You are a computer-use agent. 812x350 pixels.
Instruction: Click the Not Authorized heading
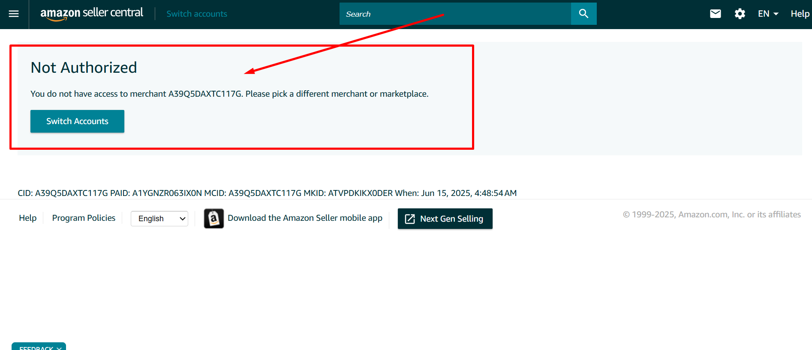[84, 68]
